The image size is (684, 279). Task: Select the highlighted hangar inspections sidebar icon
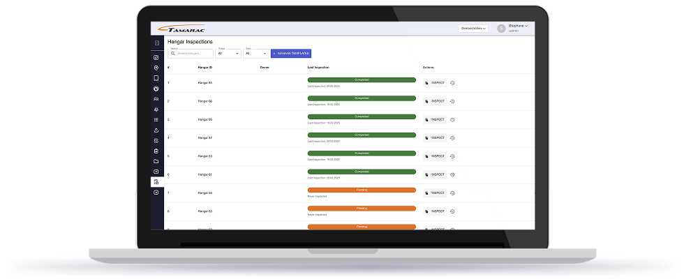(x=156, y=182)
